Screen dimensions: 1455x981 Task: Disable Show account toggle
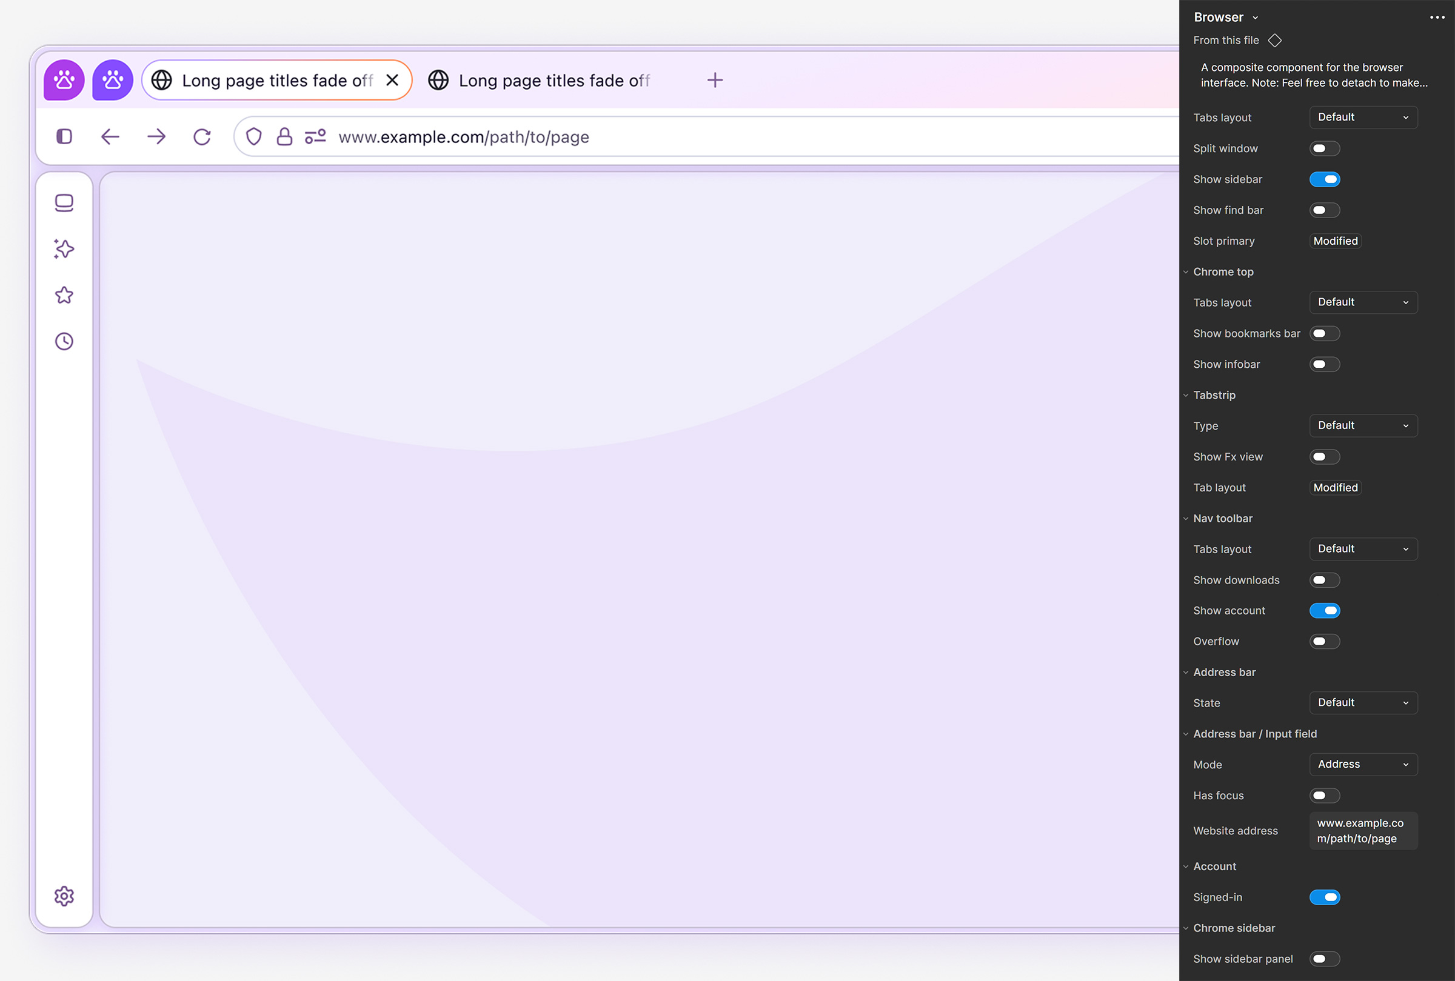click(x=1324, y=611)
